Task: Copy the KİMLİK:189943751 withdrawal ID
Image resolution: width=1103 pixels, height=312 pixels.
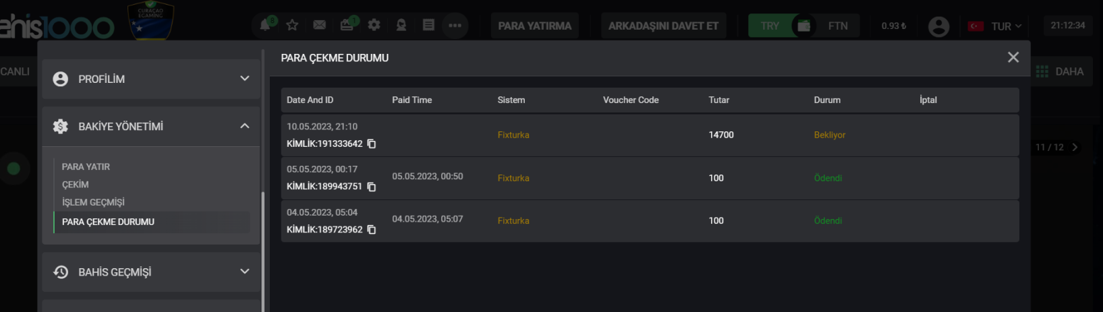Action: tap(372, 187)
